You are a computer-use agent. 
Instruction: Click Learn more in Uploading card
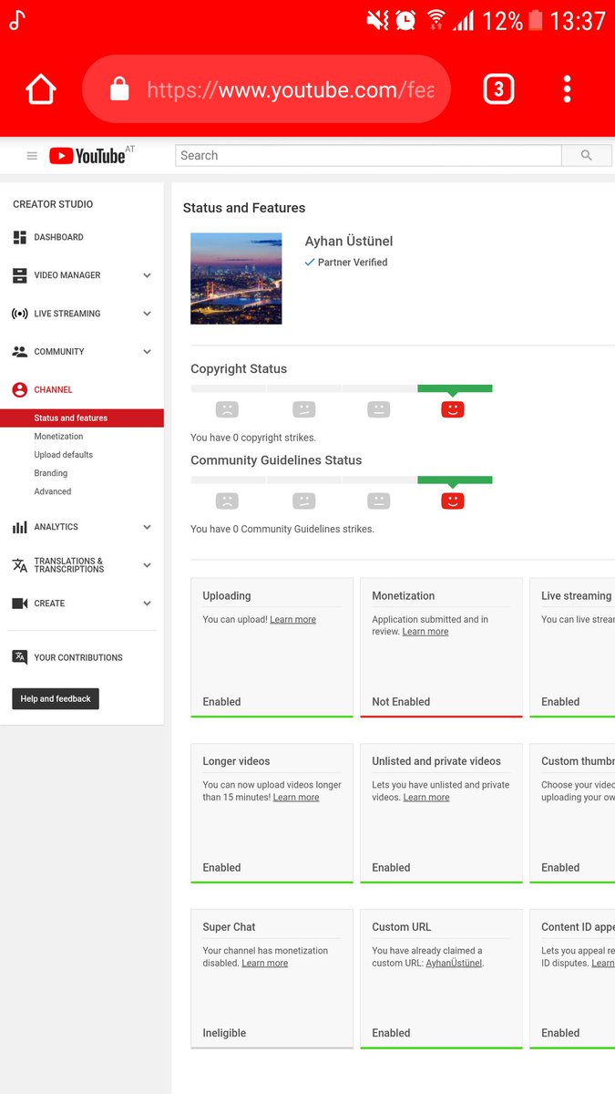click(x=292, y=620)
